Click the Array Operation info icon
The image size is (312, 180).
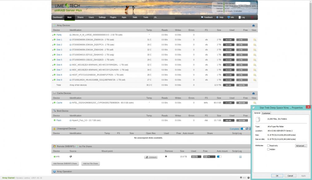click(x=54, y=172)
